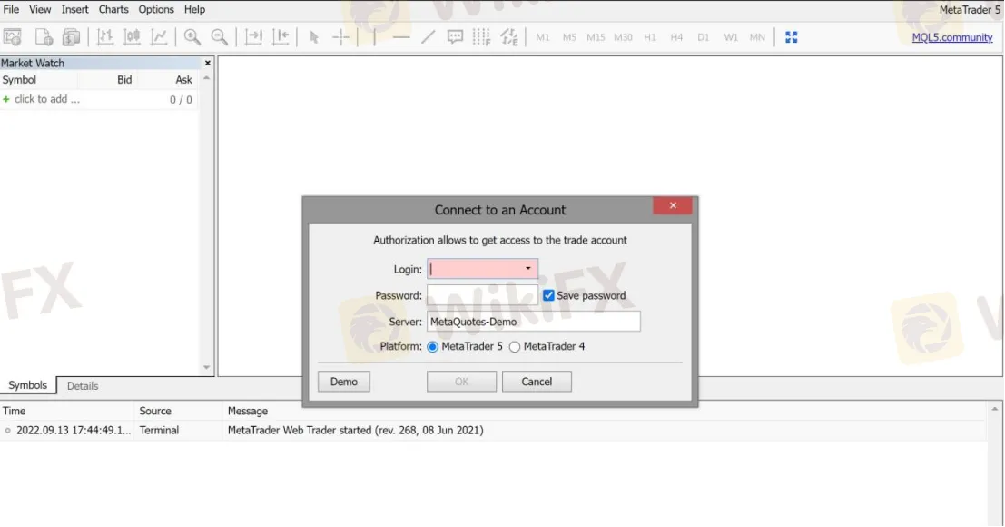Open the Login dropdown arrow
The height and width of the screenshot is (527, 1005).
coord(528,269)
